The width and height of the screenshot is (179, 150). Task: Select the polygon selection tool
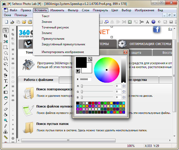[6, 59]
